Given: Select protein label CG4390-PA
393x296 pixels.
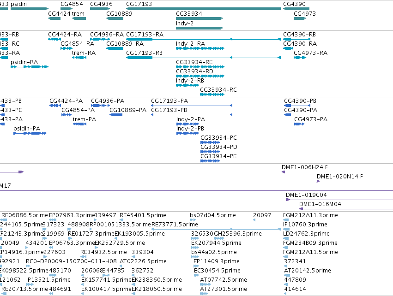Looking at the screenshot, I should (x=301, y=110).
